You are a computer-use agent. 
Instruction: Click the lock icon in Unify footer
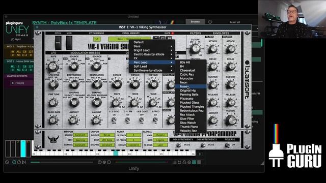point(184,162)
